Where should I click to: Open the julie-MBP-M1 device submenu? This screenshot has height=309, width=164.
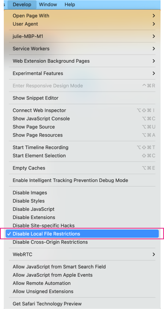pyautogui.click(x=82, y=36)
